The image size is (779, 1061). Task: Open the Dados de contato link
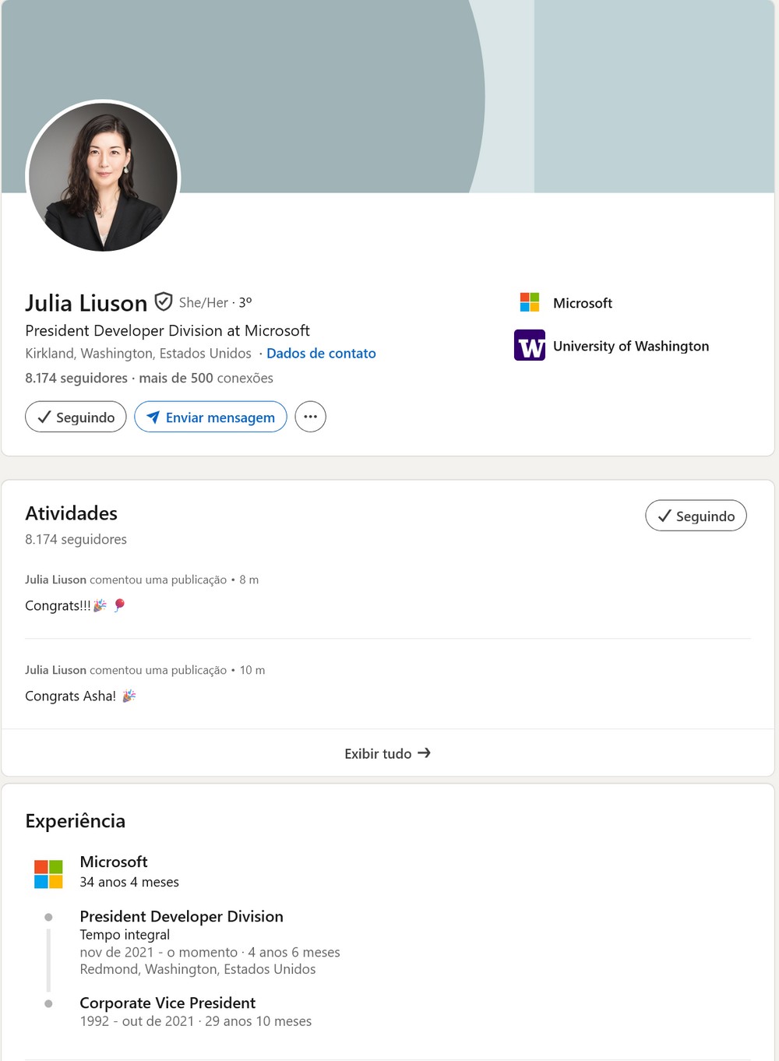[x=321, y=354]
